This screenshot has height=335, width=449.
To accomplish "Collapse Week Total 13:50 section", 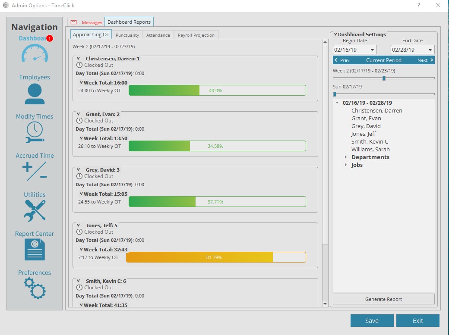I will [81, 138].
